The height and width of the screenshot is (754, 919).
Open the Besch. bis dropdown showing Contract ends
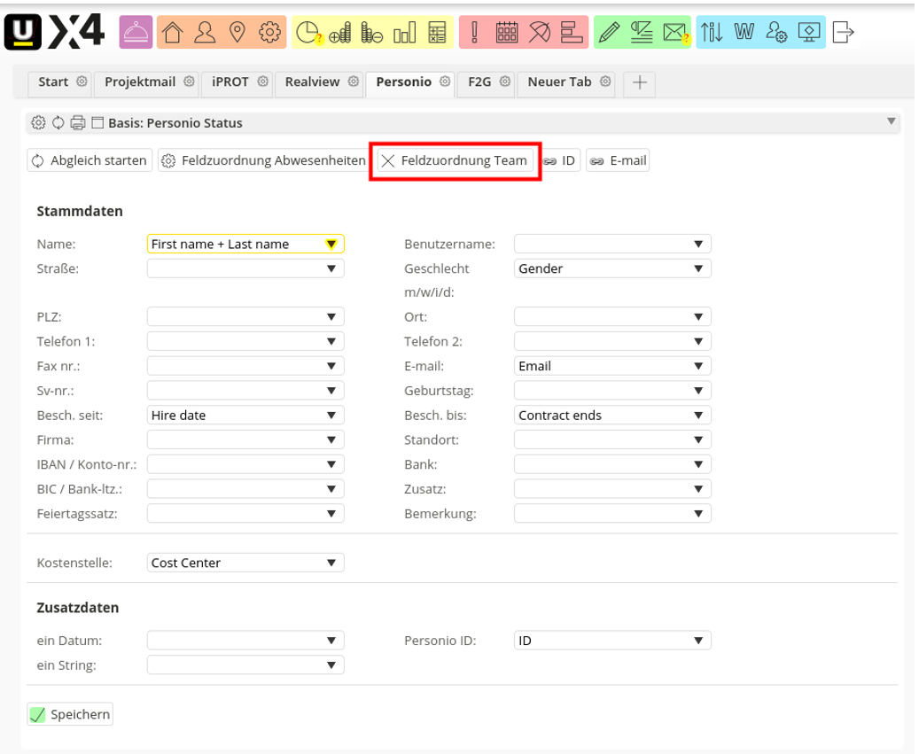pyautogui.click(x=612, y=415)
